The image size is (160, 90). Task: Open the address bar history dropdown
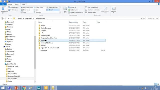click(x=141, y=18)
